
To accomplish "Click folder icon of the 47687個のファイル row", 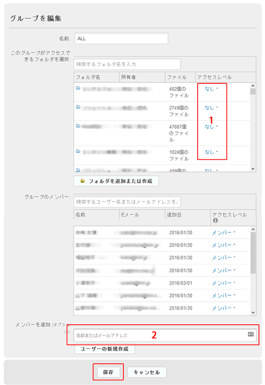I will (78, 126).
